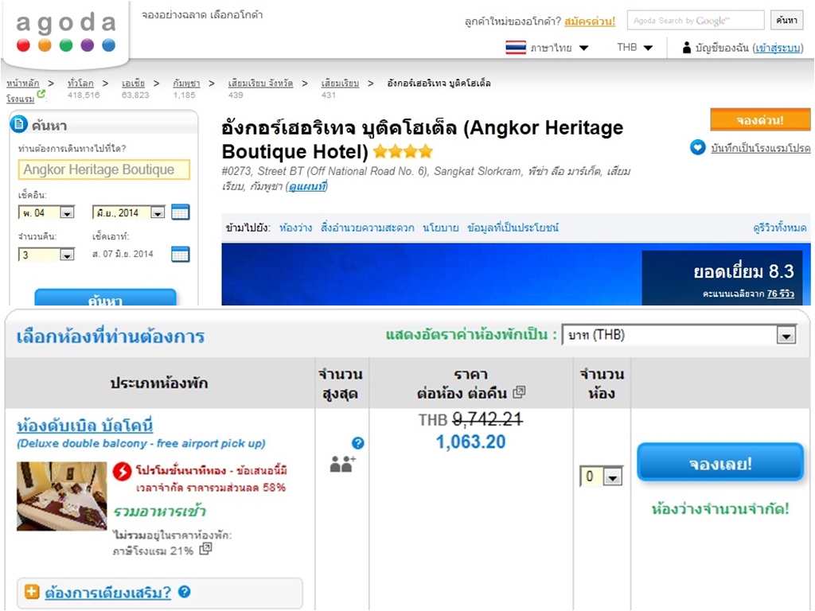Open the ภาษาไทย language dropdown
Image resolution: width=815 pixels, height=611 pixels.
click(560, 48)
